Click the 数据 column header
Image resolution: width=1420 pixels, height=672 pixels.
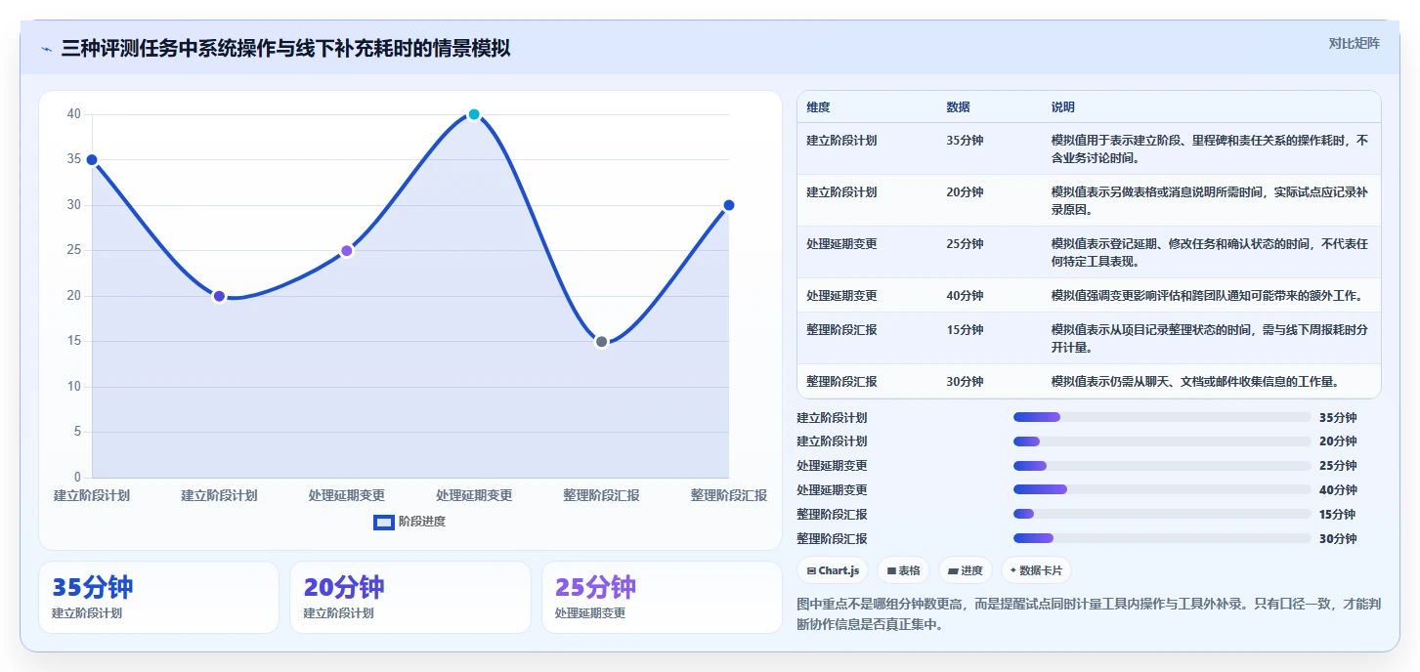pyautogui.click(x=959, y=107)
